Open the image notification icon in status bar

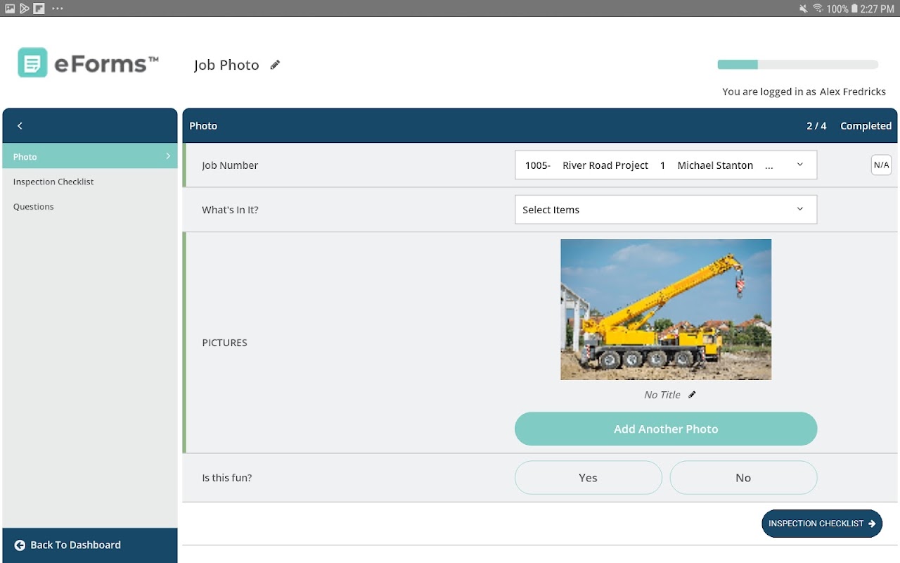[x=10, y=8]
